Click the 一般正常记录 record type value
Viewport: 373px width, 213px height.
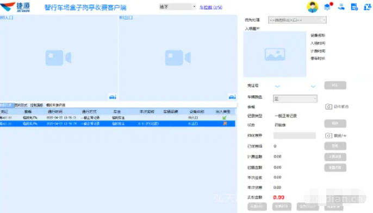pos(286,116)
